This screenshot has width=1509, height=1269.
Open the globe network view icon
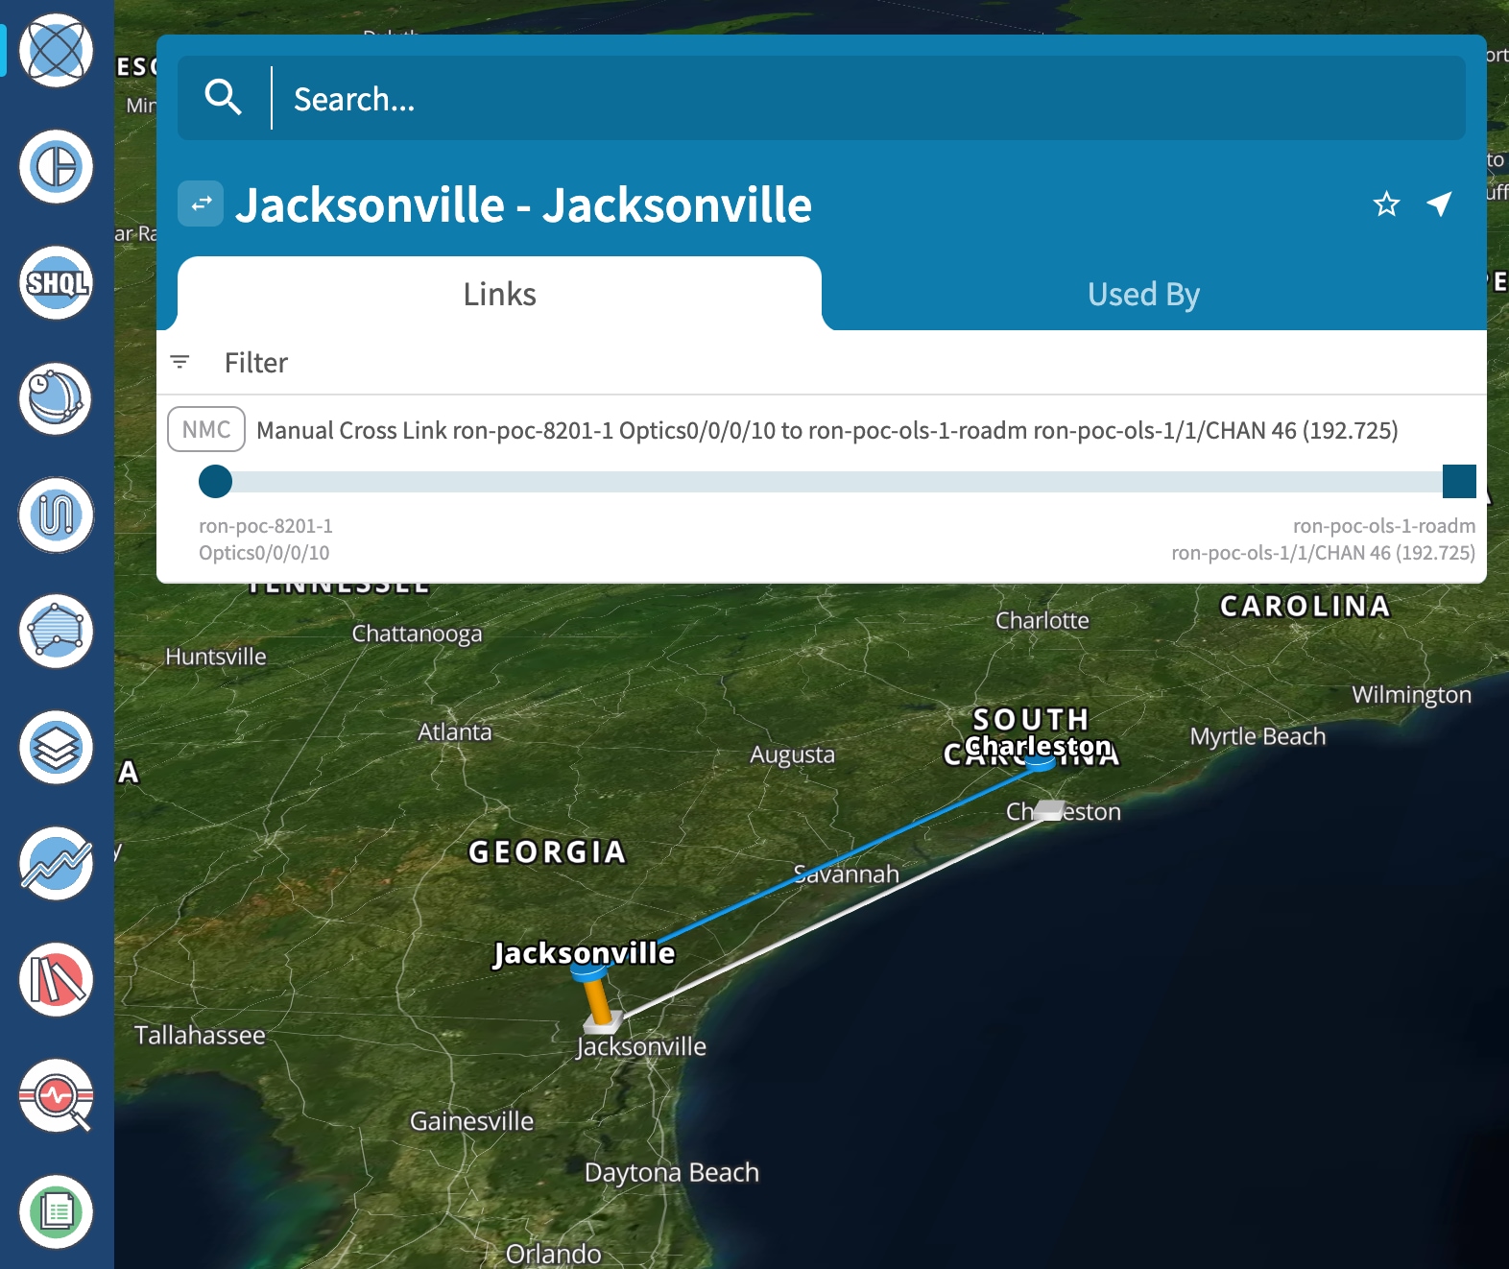click(x=57, y=51)
